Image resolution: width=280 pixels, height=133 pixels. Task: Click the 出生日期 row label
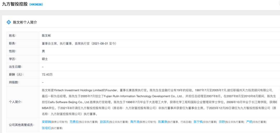click(16, 67)
